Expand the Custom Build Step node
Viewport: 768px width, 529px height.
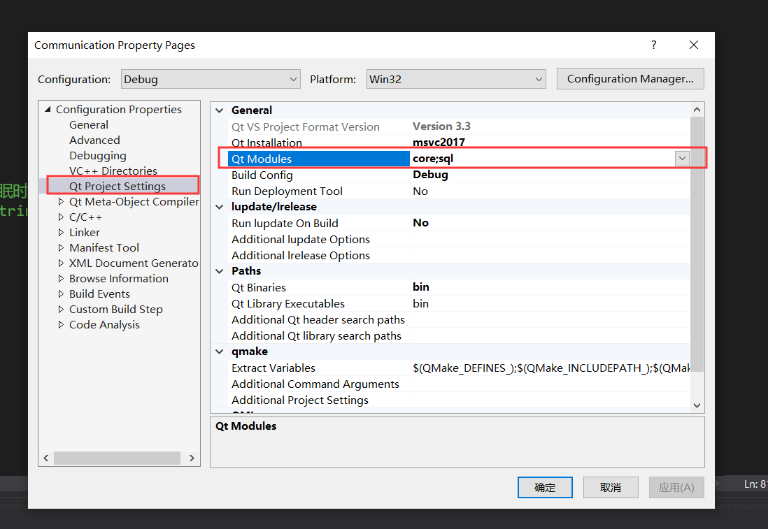coord(61,310)
